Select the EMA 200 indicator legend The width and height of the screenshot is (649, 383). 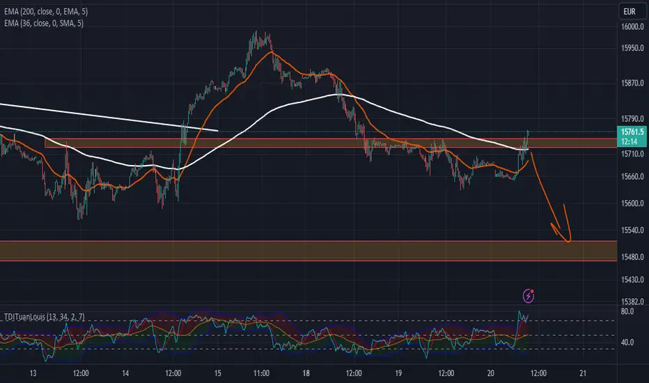pyautogui.click(x=46, y=12)
